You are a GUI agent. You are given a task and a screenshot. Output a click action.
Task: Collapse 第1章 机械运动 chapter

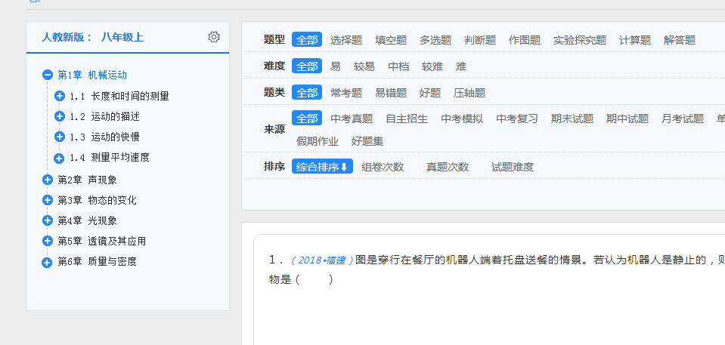(48, 75)
